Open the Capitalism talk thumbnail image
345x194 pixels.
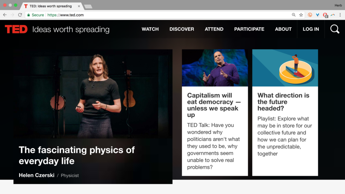215,68
